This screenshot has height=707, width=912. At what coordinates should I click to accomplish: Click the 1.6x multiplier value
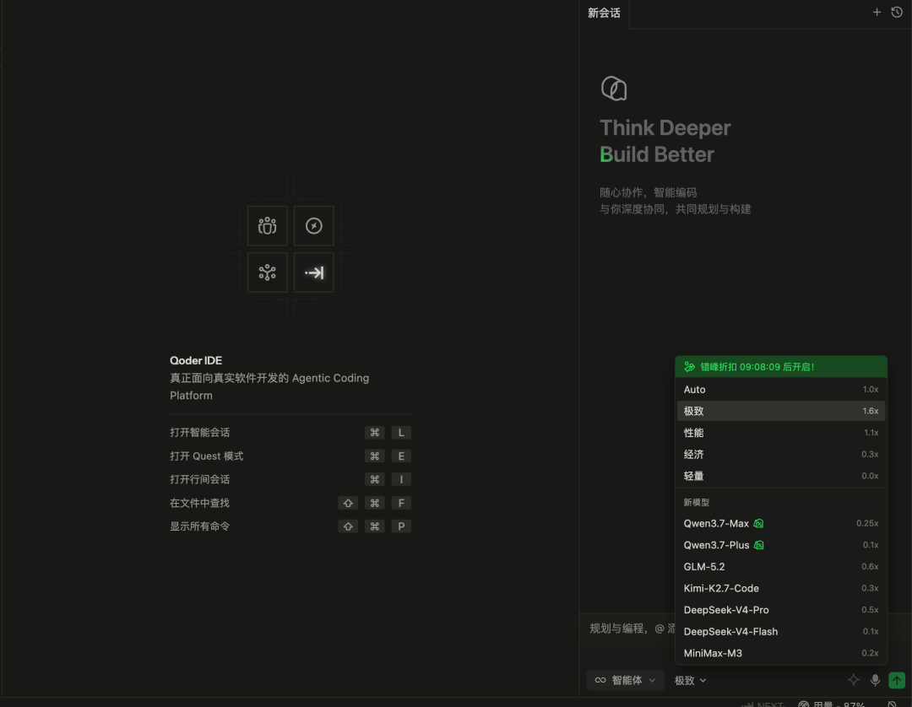pyautogui.click(x=870, y=411)
